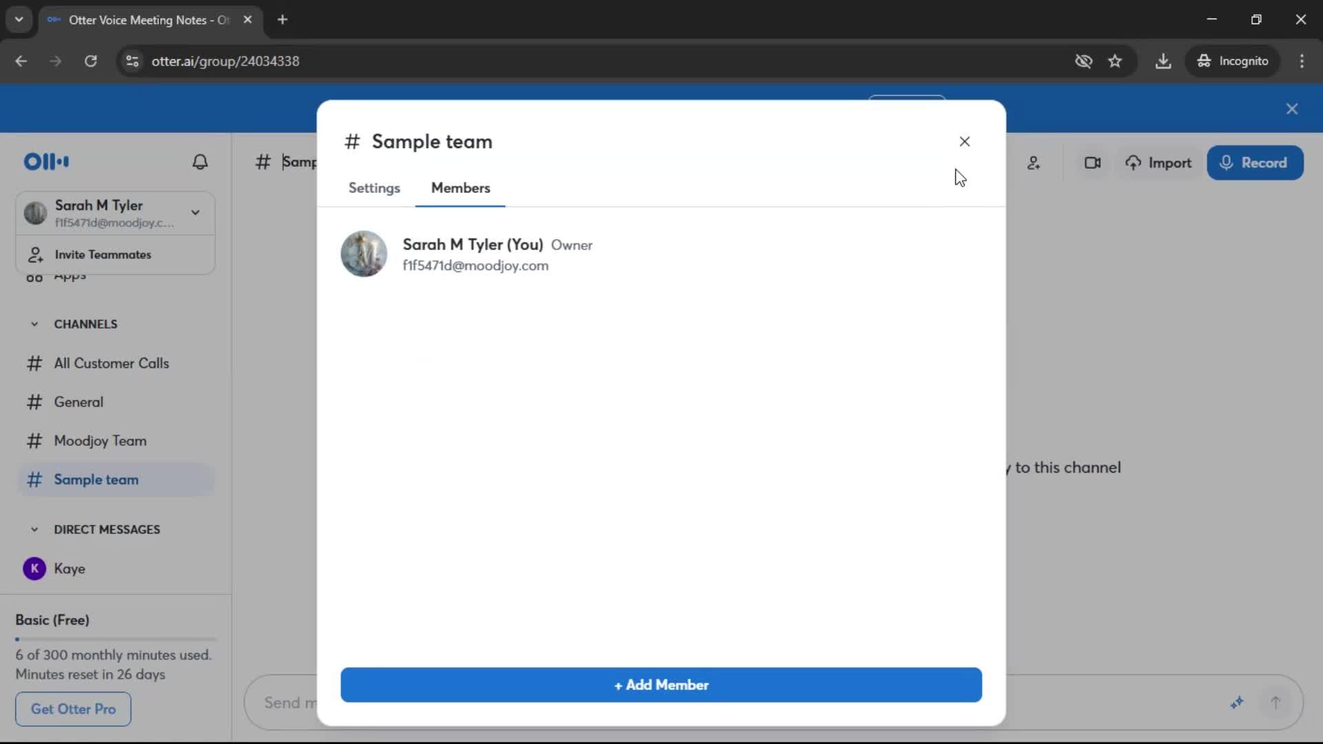
Task: Click the Incognito indicator
Action: tap(1233, 61)
